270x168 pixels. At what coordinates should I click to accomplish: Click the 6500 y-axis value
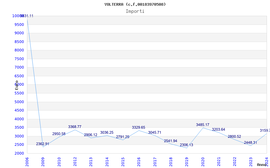19,76
